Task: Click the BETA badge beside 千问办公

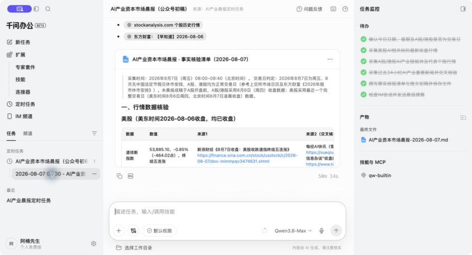Action: [x=40, y=26]
